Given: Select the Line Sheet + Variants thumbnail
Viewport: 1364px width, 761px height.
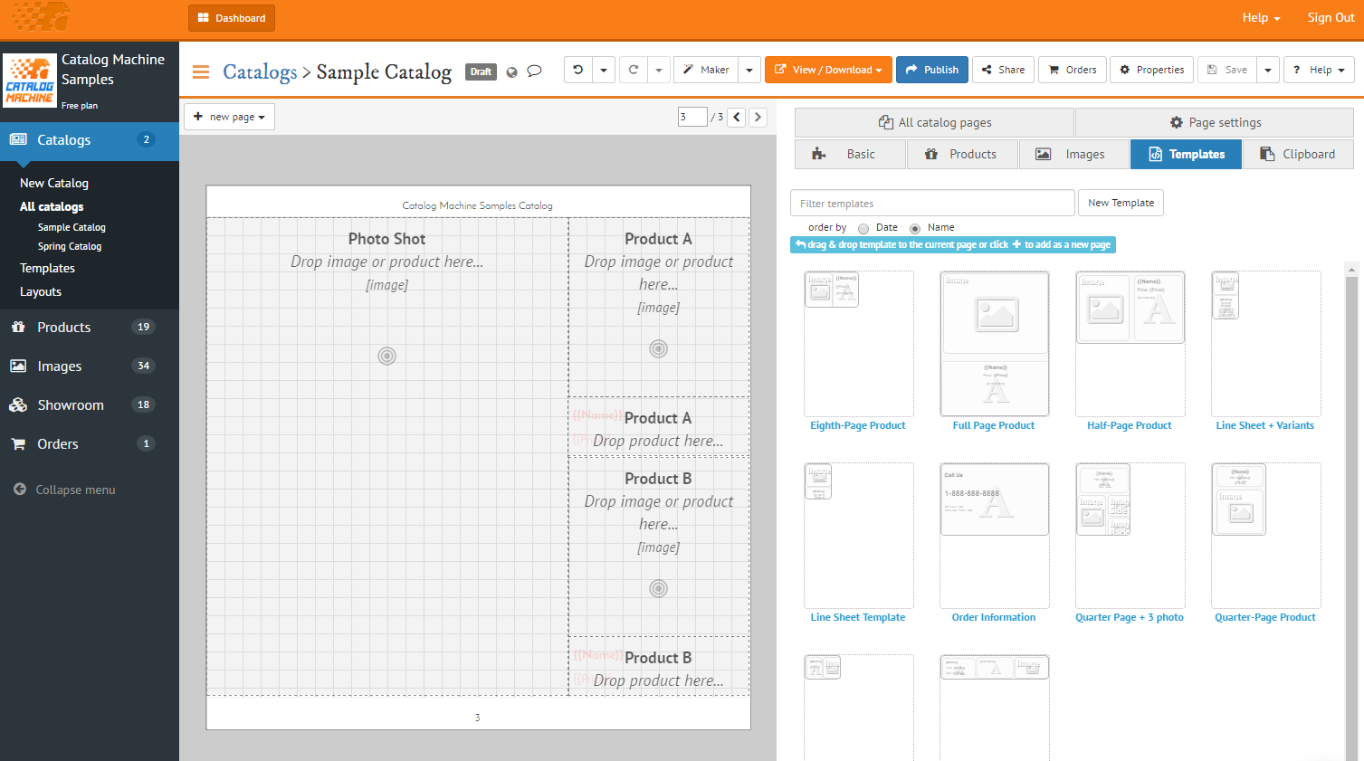Looking at the screenshot, I should 1265,344.
